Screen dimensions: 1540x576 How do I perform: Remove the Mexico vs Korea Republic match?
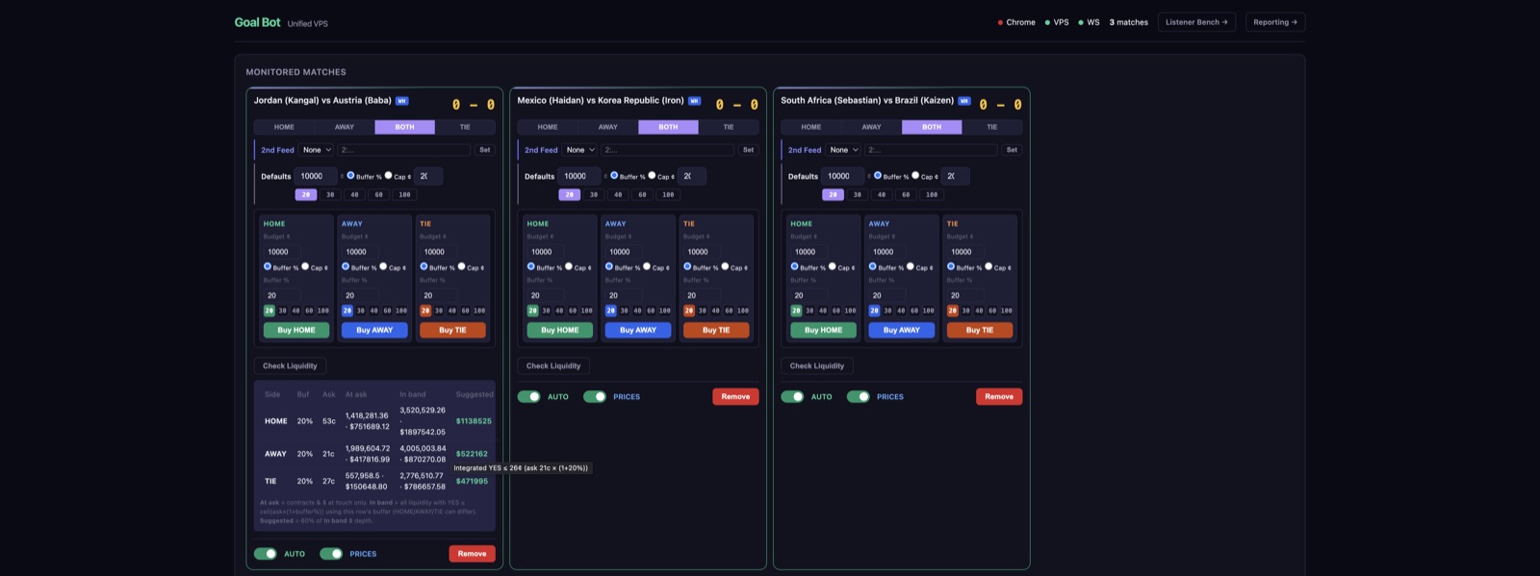735,396
